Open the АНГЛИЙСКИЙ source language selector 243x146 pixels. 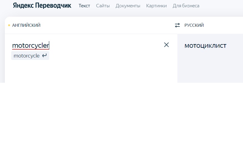click(26, 25)
